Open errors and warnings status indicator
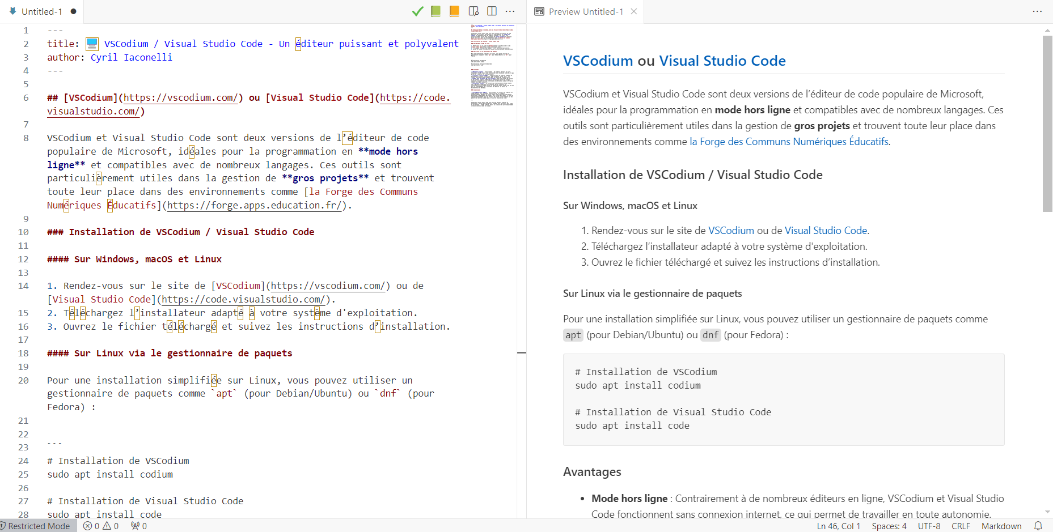Image resolution: width=1053 pixels, height=532 pixels. pos(101,526)
